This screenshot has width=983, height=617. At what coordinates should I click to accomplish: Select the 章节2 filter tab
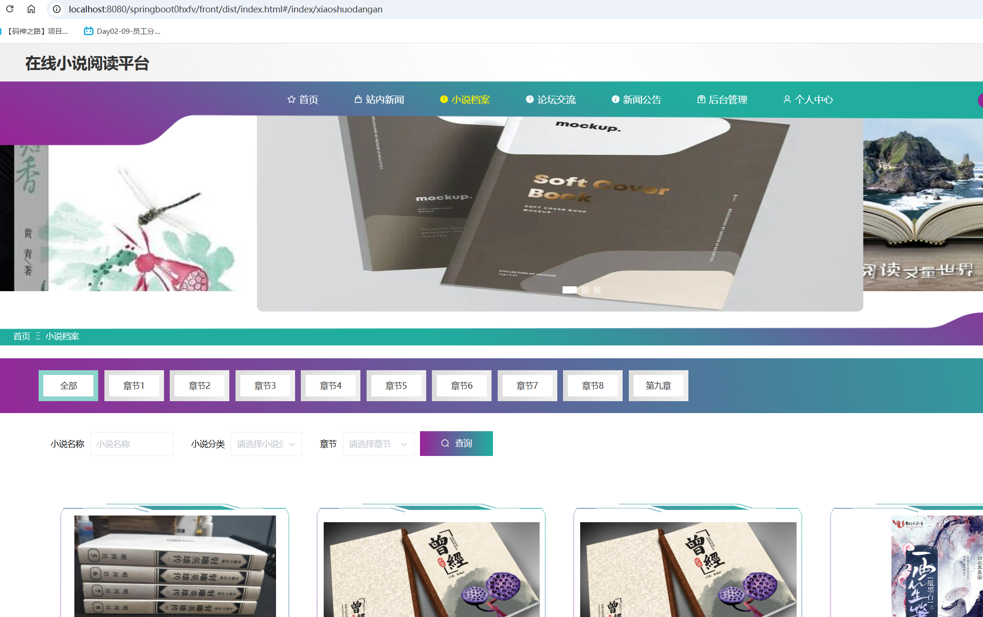[x=199, y=385]
